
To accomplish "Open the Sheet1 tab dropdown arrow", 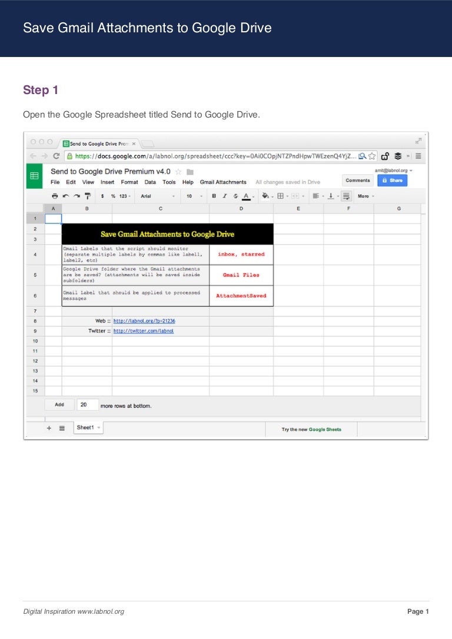I will [x=98, y=428].
